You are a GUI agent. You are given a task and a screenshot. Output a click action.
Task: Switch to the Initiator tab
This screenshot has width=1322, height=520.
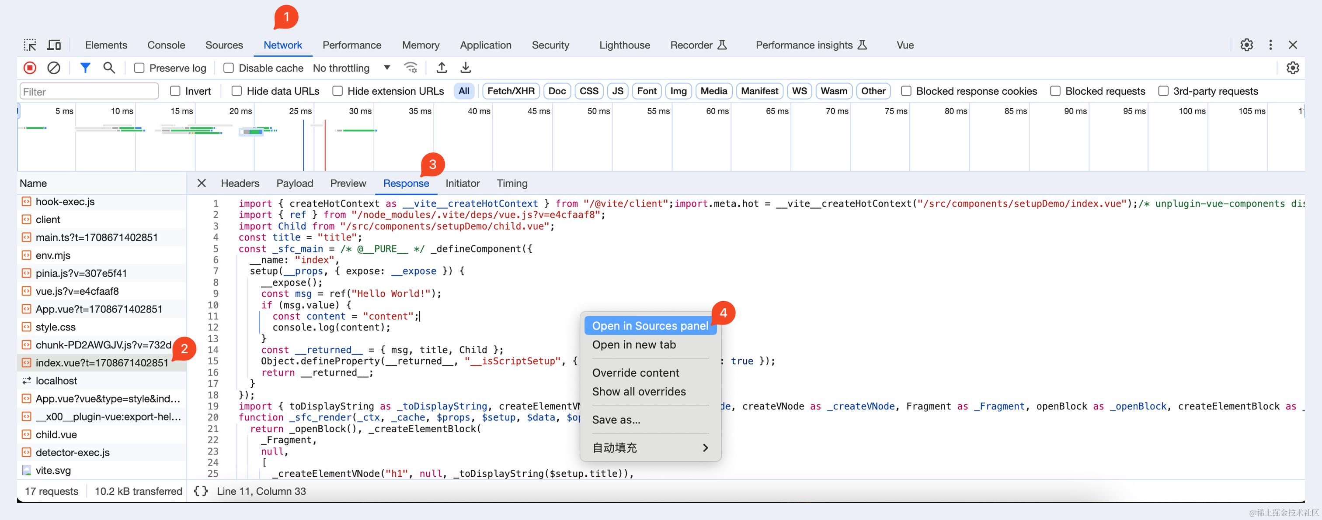462,183
